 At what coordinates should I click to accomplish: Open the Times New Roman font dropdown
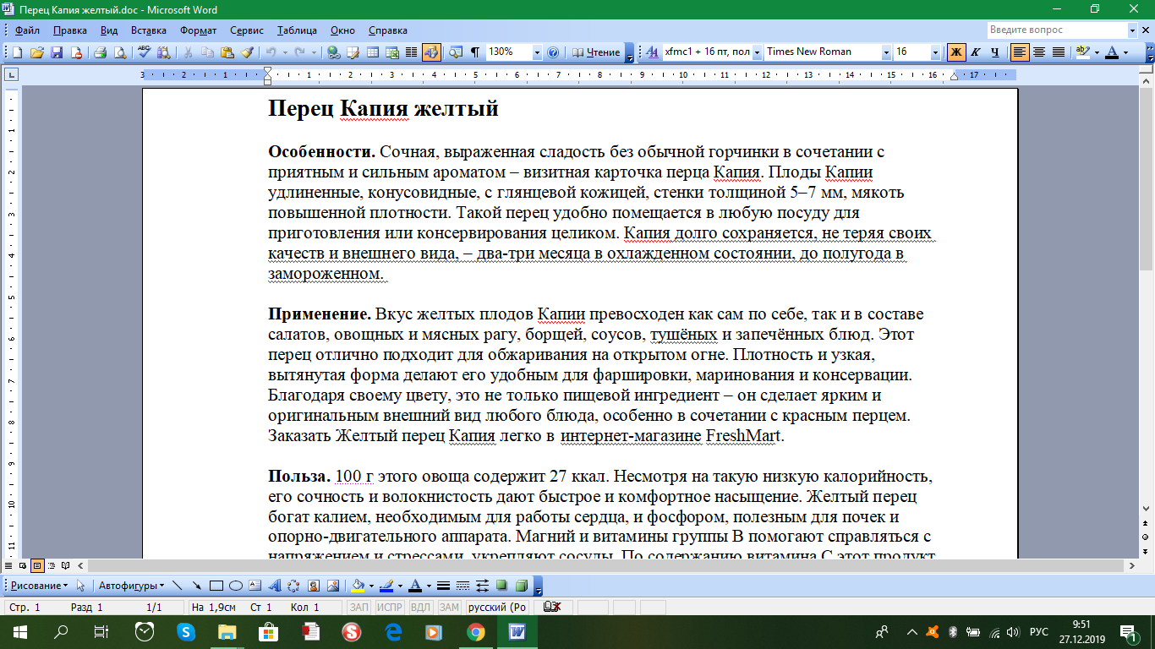point(886,52)
